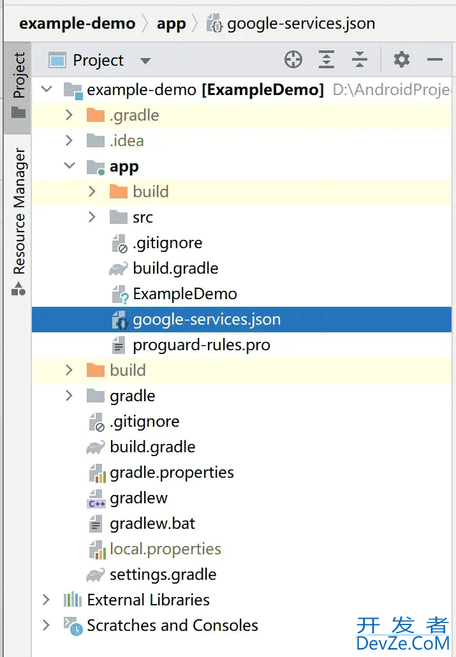Select local.properties file name

[165, 549]
